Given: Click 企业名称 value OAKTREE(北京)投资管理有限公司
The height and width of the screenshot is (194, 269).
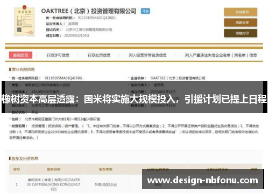Looking at the screenshot, I should (x=178, y=78).
